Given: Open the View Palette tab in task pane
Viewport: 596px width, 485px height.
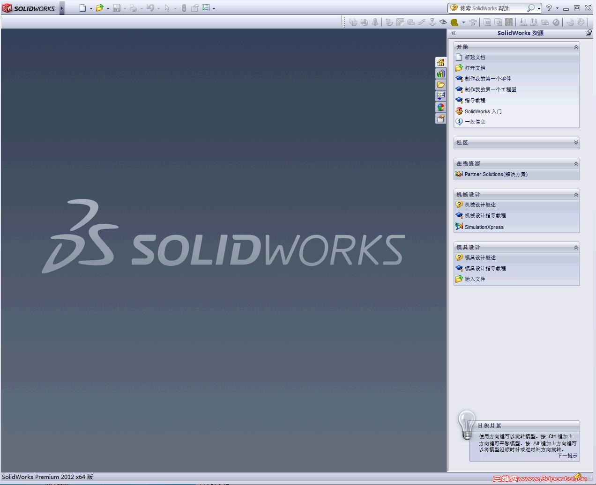Looking at the screenshot, I should (x=440, y=96).
